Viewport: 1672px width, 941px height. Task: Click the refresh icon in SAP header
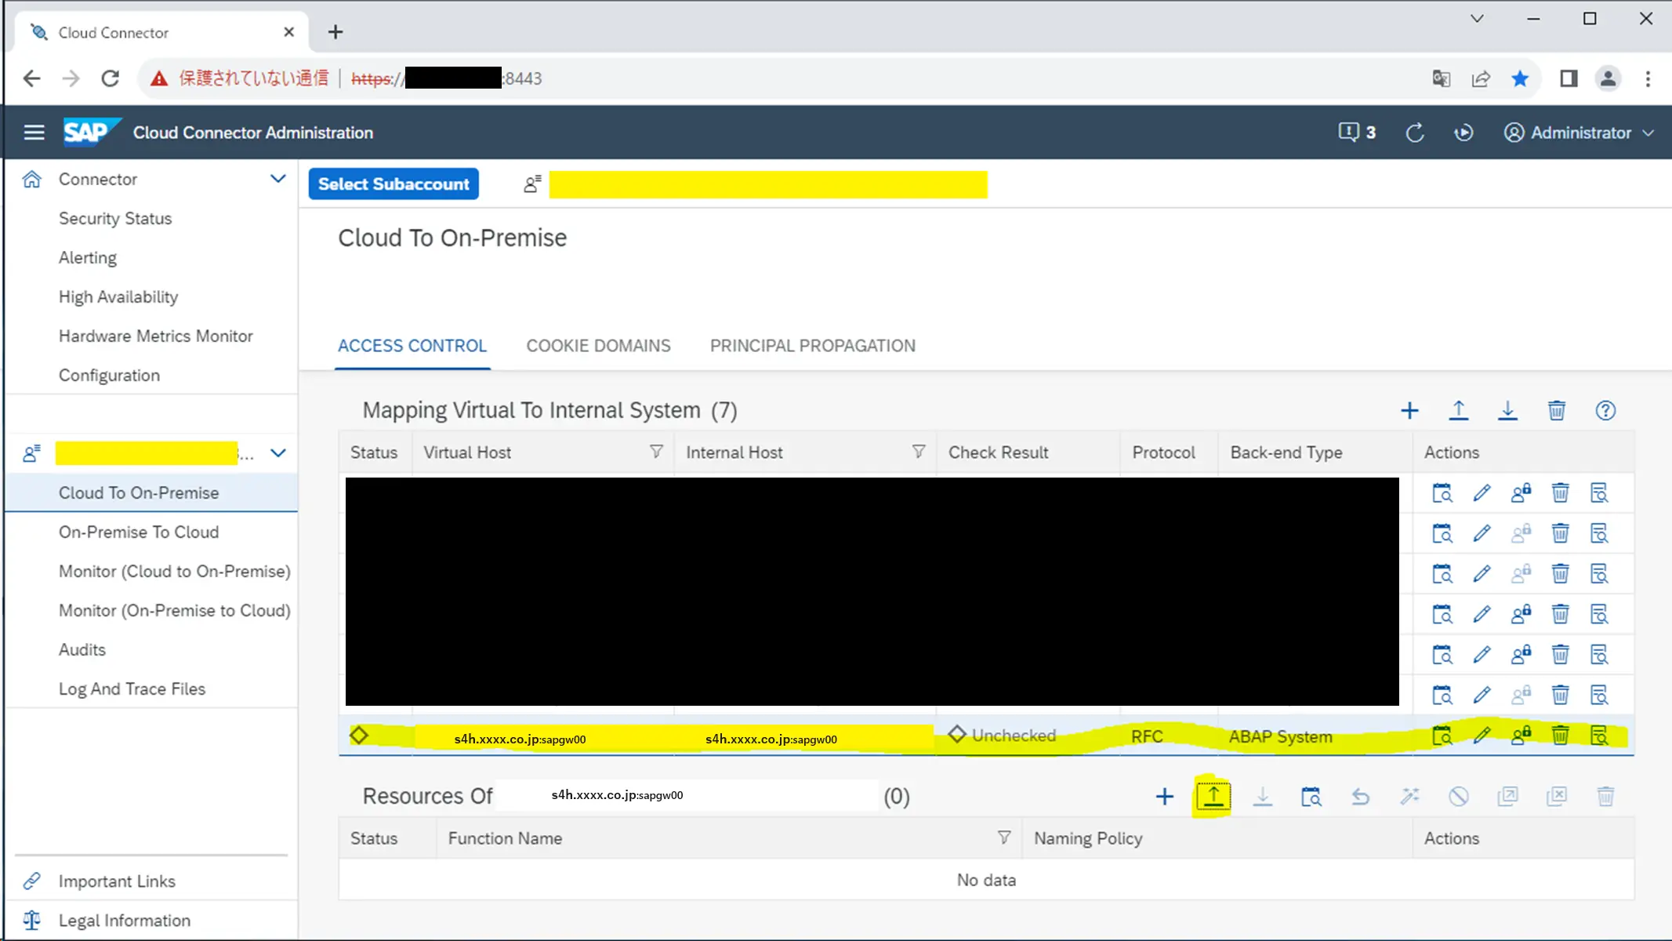click(1415, 133)
